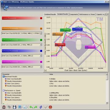110x110 pixels.
Task: Click the calculator icon in bottom toolbar
Action: [x=4, y=107]
